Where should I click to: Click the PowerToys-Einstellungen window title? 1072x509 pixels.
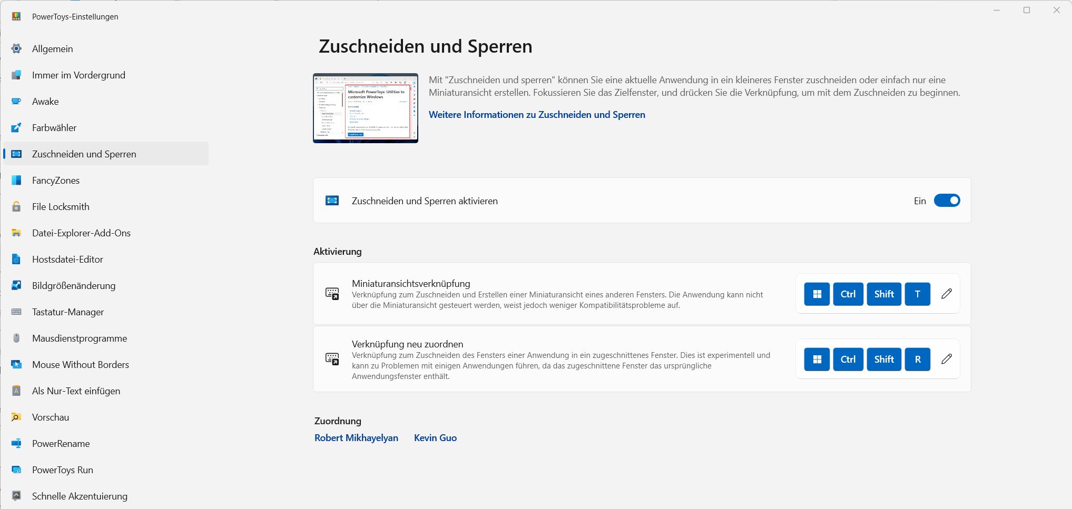pyautogui.click(x=75, y=17)
